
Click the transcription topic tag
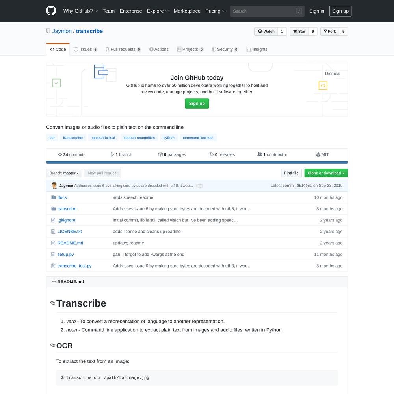coord(73,138)
